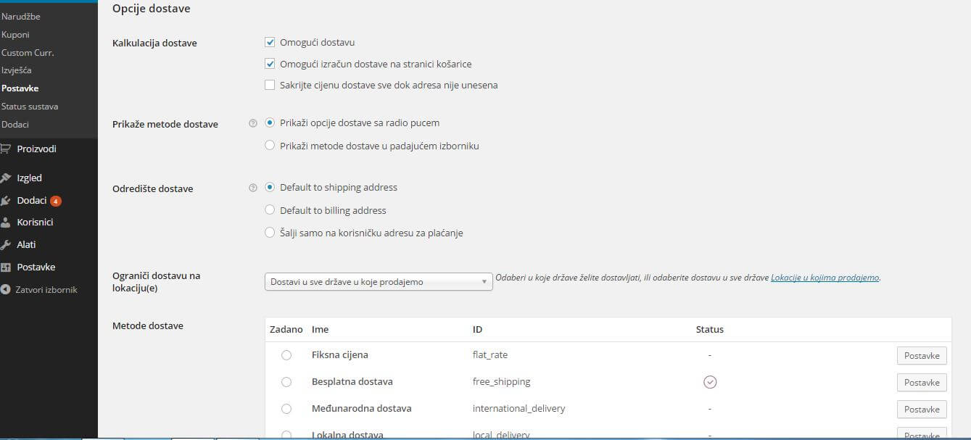Click the Postavke settings icon in sidebar
This screenshot has width=971, height=440.
[x=6, y=267]
